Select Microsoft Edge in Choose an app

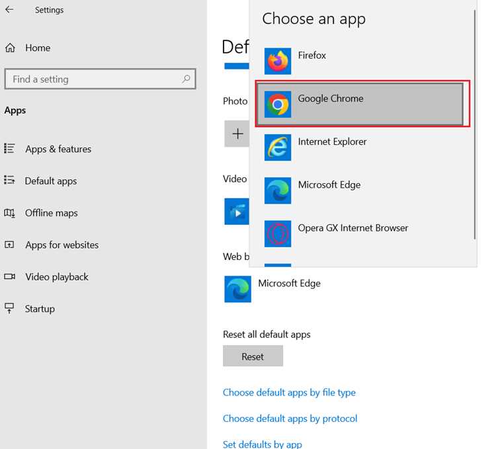click(360, 190)
